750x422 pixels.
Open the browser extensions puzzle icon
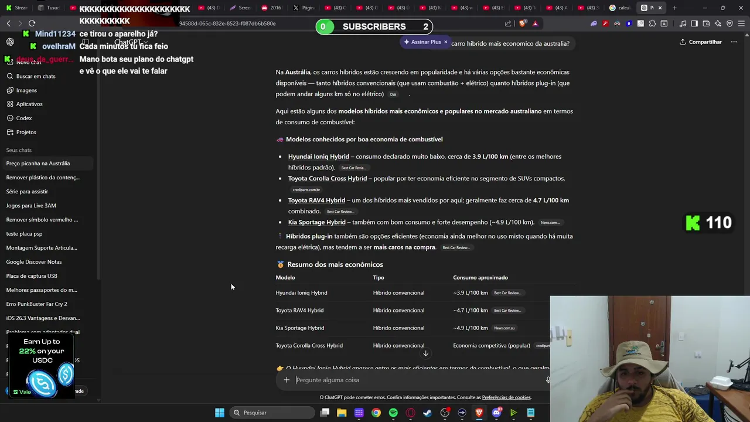coord(652,23)
